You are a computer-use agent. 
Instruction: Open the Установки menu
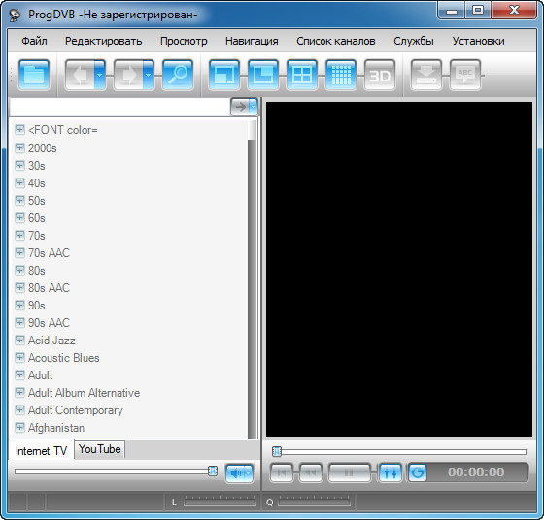point(478,41)
